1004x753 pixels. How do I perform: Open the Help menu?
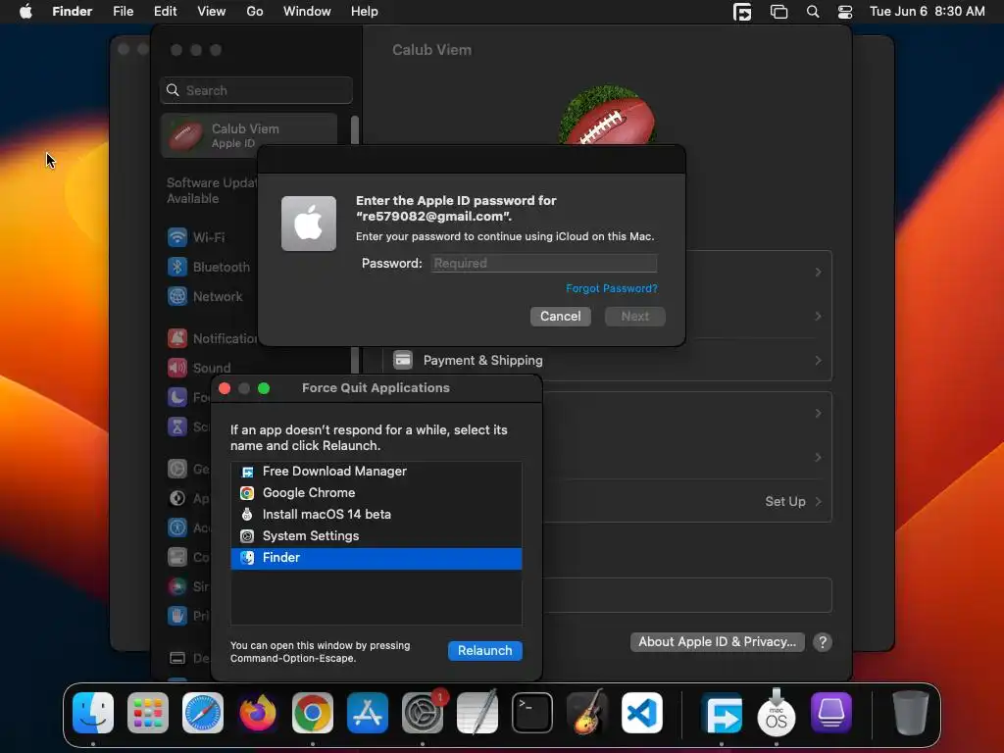point(365,12)
